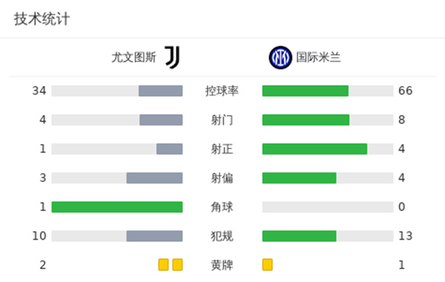
Task: Click Juventus' second yellow card icon
Action: click(178, 265)
